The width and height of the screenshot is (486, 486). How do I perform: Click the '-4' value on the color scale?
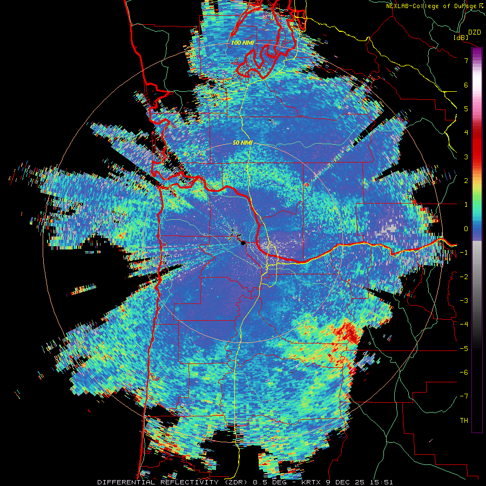[x=464, y=325]
